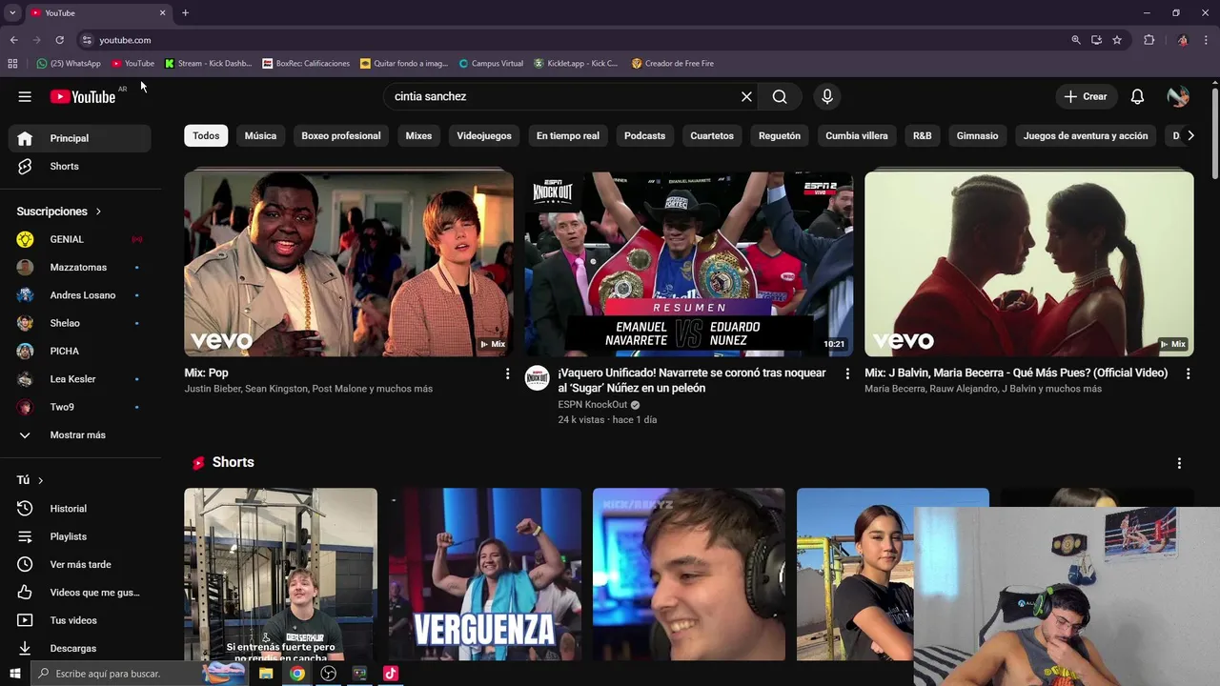Click the Windows taskbar search box
Viewport: 1220px width, 686px height.
[138, 674]
